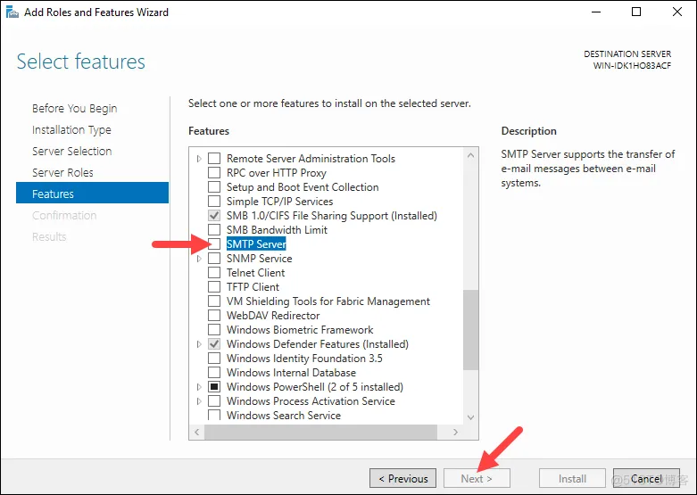Viewport: 697px width, 495px height.
Task: Expand the SNMP Service tree node
Action: point(199,259)
